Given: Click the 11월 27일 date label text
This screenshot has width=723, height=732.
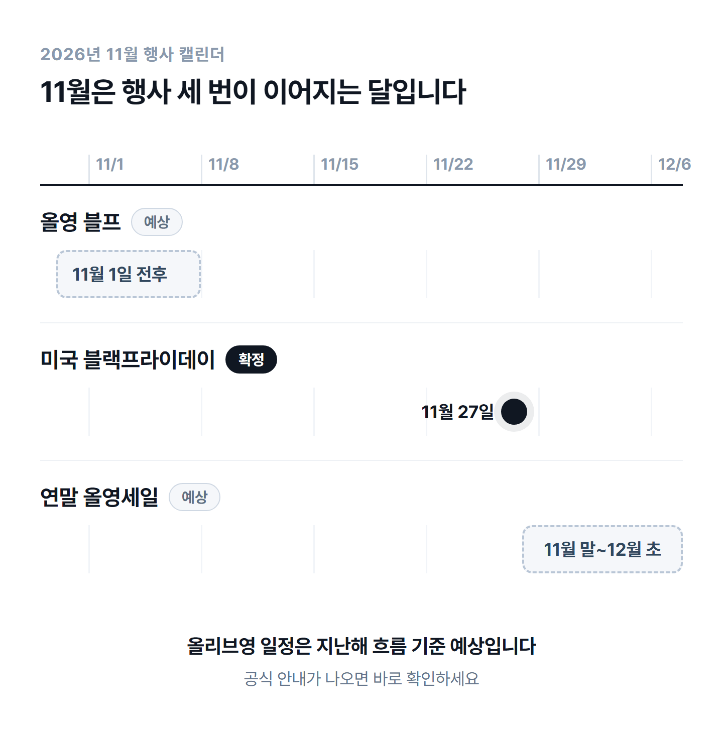Looking at the screenshot, I should [457, 412].
